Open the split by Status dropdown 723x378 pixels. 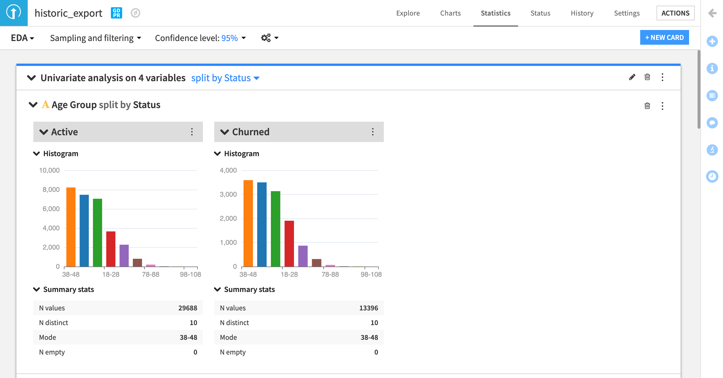[x=225, y=78]
